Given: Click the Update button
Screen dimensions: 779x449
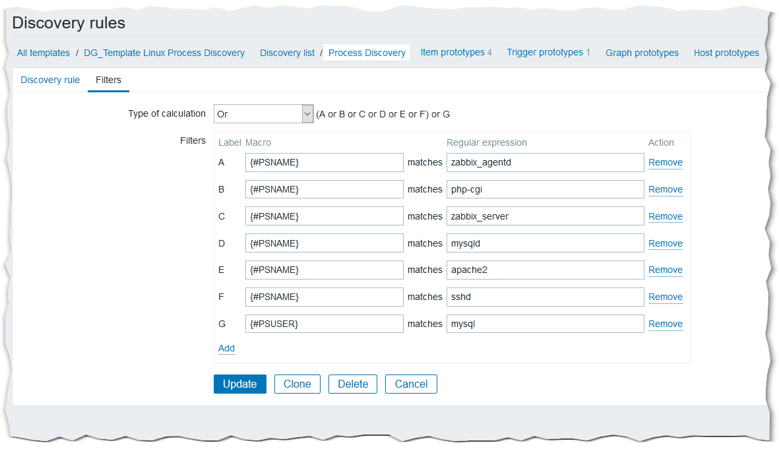Looking at the screenshot, I should coord(239,384).
